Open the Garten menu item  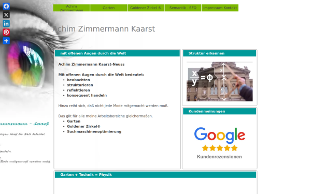[108, 8]
